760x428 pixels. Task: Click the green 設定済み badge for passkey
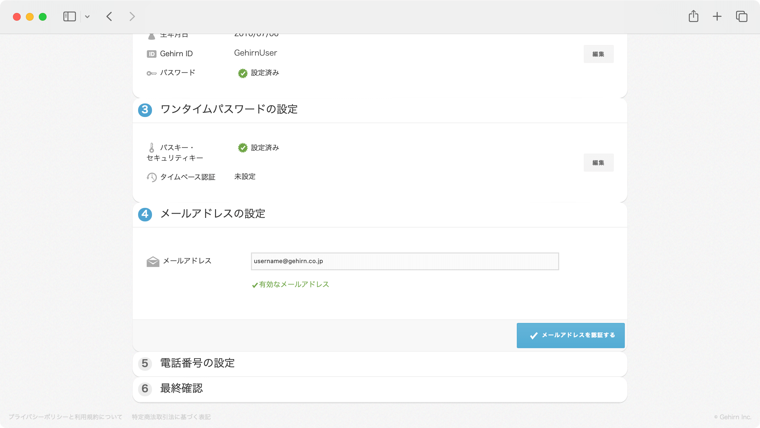242,147
